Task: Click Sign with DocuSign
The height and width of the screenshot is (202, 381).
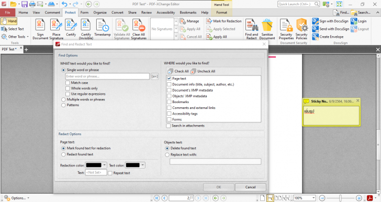Action: click(330, 21)
